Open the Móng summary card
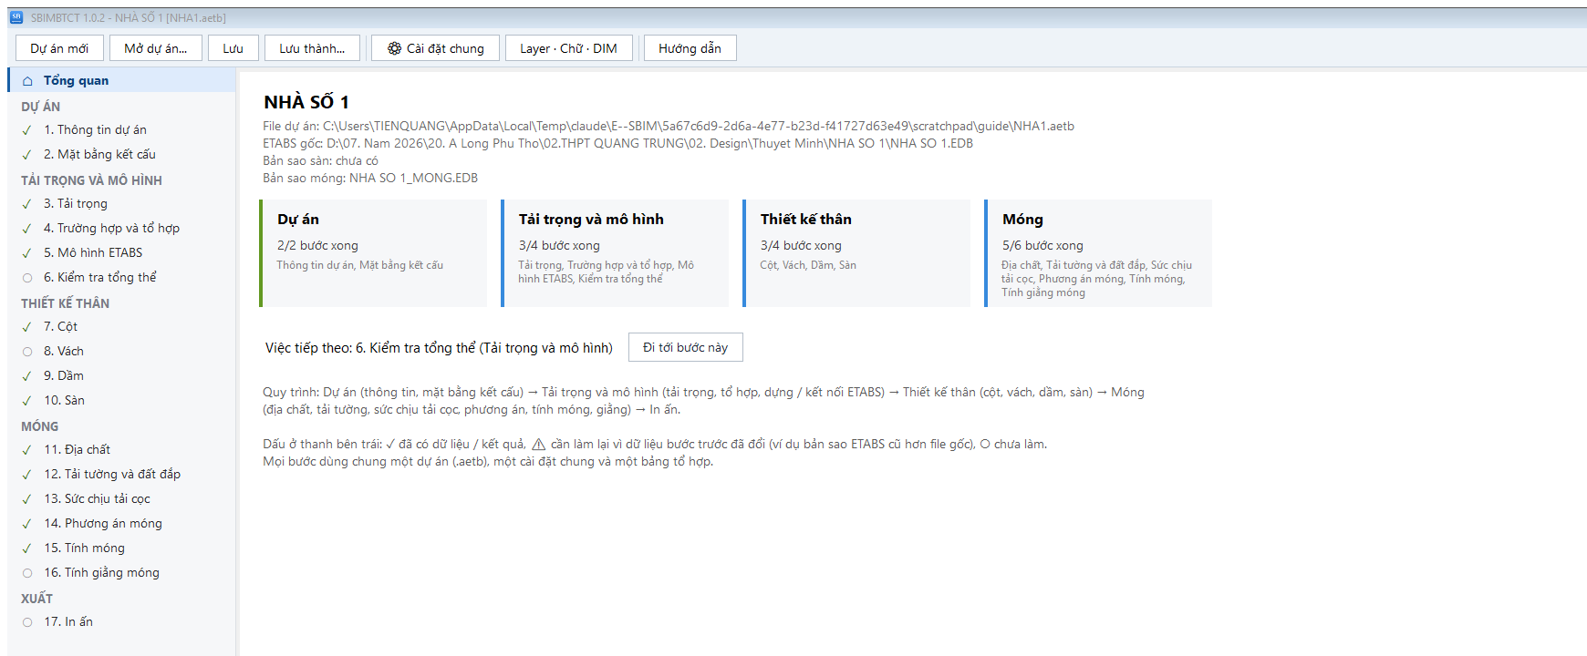This screenshot has width=1587, height=656. (1098, 253)
